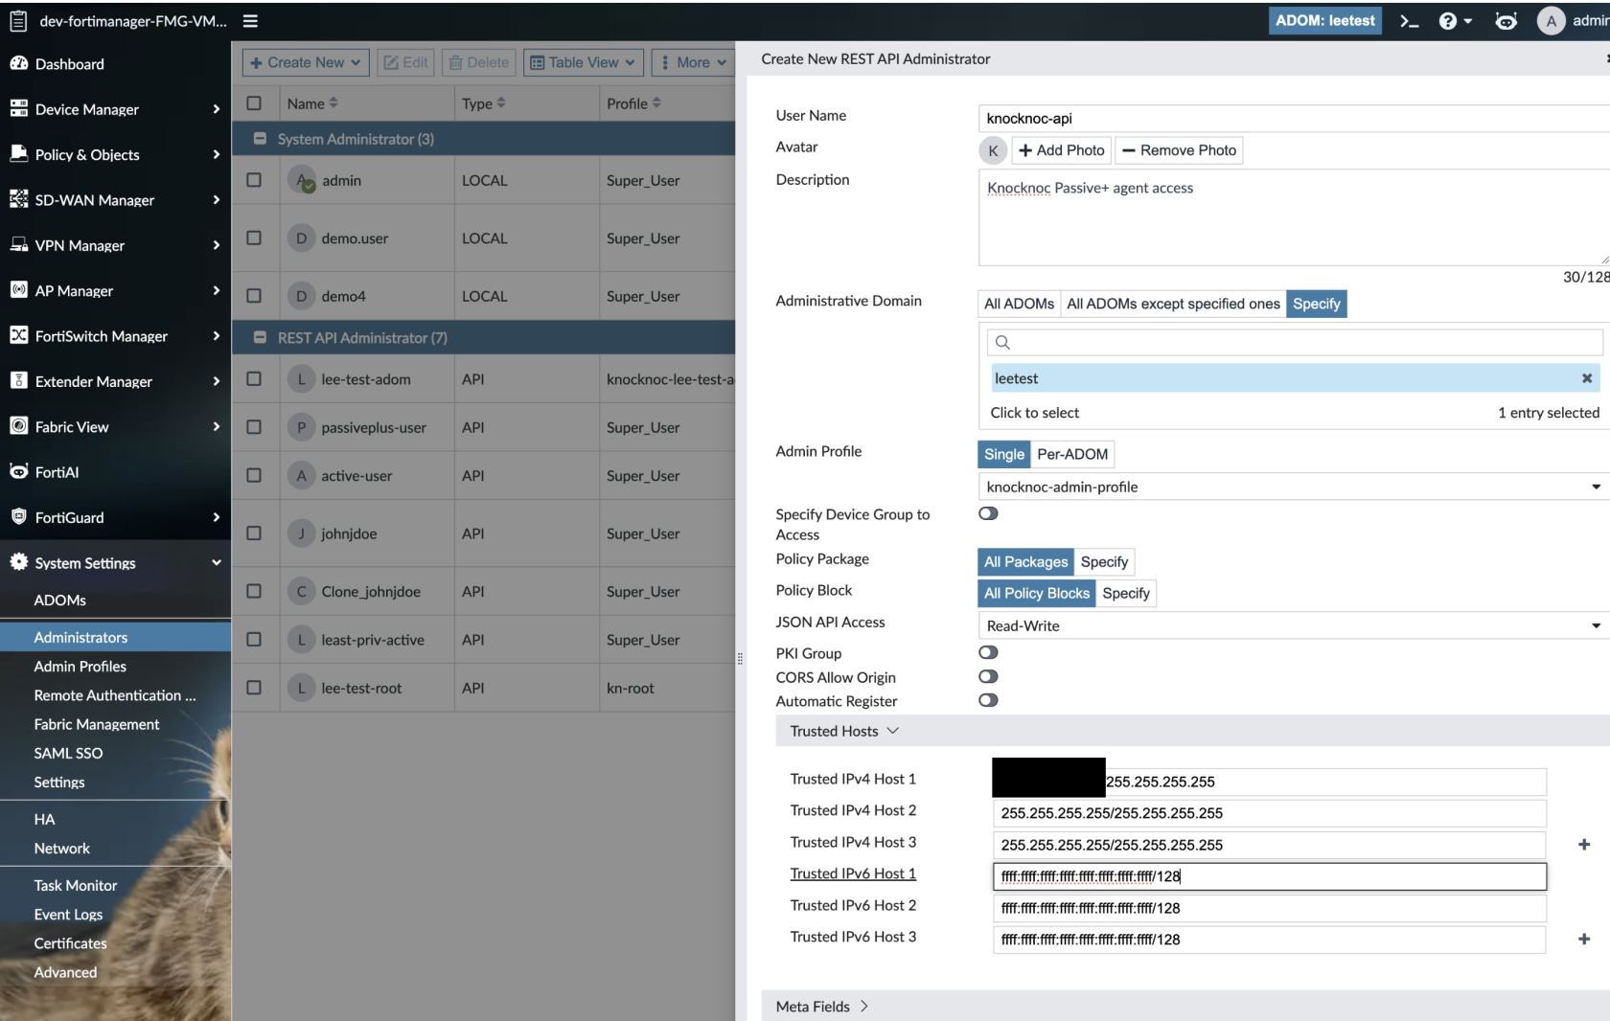The height and width of the screenshot is (1021, 1610).
Task: Add another Trusted IPv6 Host with plus icon
Action: pos(1584,939)
